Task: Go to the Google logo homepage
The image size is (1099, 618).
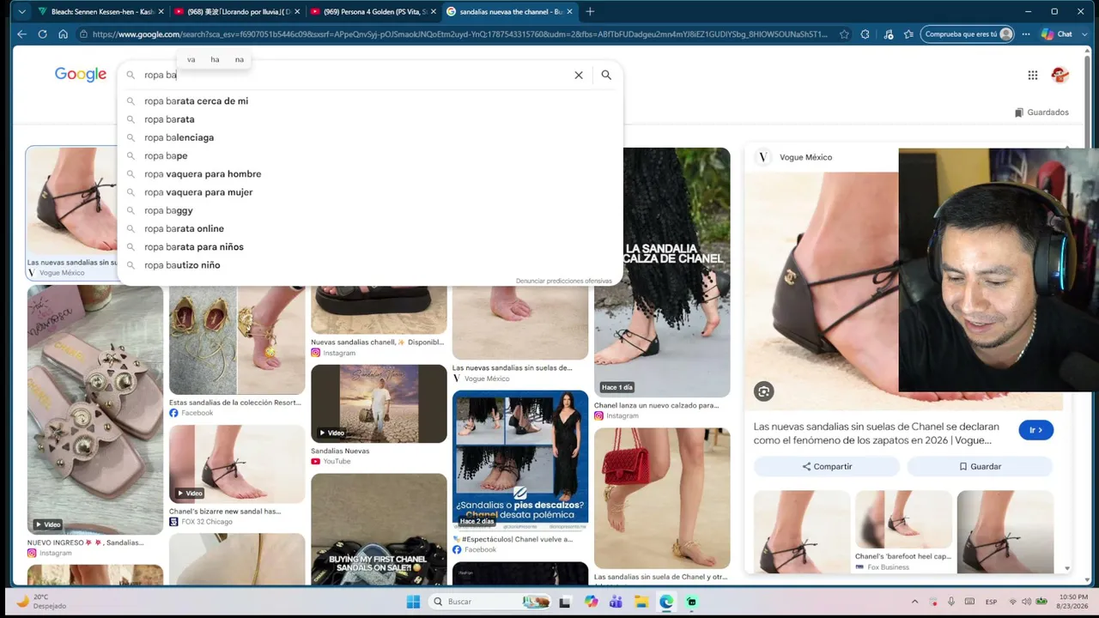Action: [81, 75]
